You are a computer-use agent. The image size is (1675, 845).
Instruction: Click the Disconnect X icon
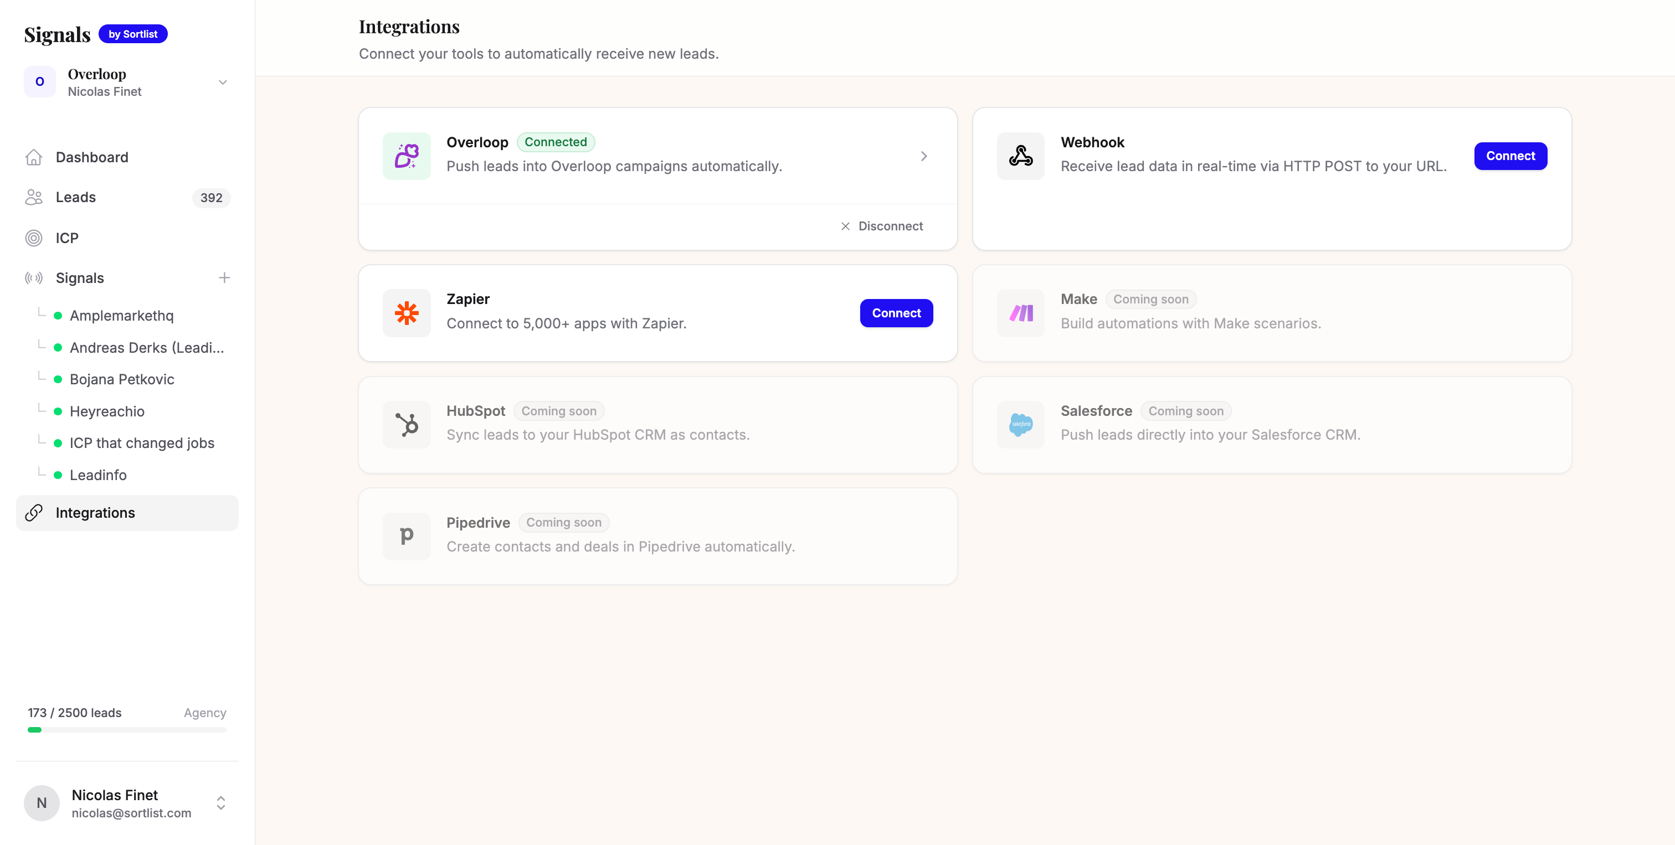[x=845, y=226]
